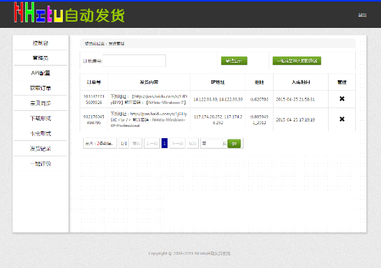The width and height of the screenshot is (381, 268).
Task: Click the 发货内容 column header
Action: click(149, 82)
